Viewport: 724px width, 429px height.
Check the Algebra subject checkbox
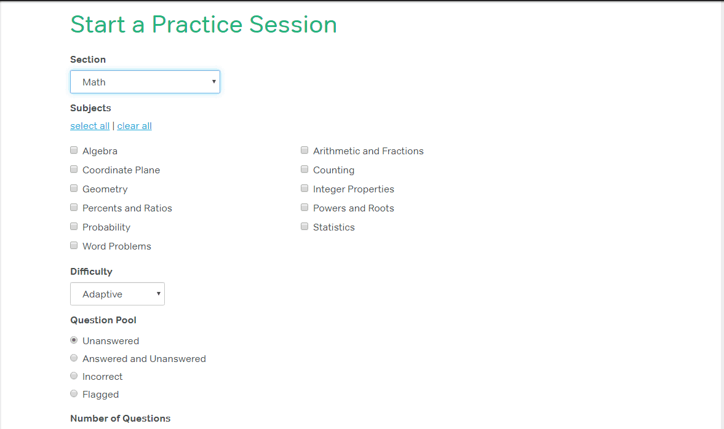tap(74, 151)
